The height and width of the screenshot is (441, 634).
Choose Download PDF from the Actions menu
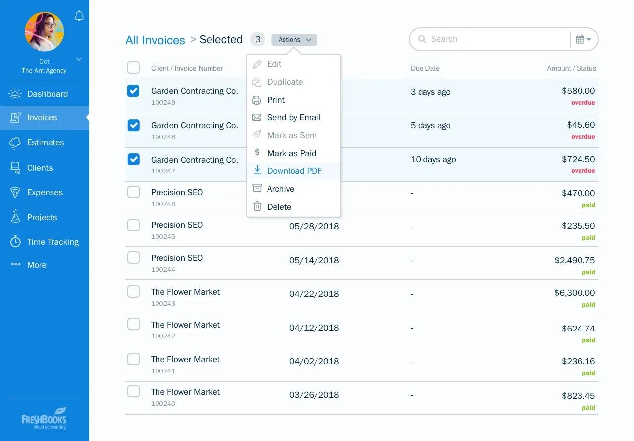(294, 171)
